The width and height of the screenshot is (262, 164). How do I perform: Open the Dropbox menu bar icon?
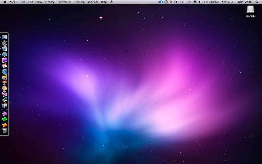[171, 2]
